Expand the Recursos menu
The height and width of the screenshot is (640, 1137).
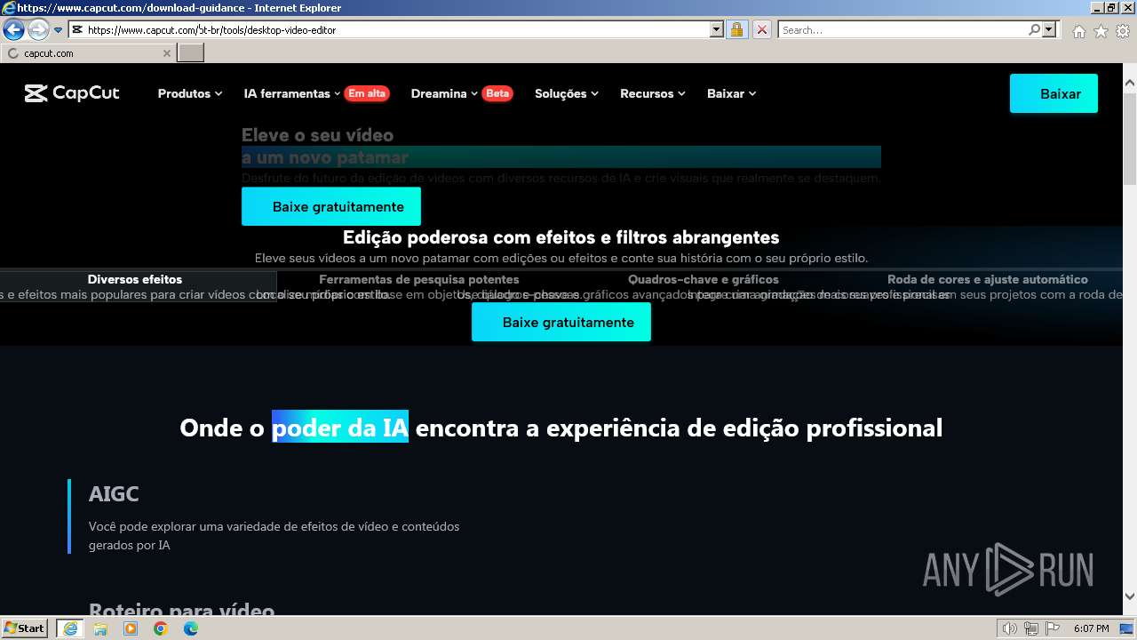[x=652, y=93]
